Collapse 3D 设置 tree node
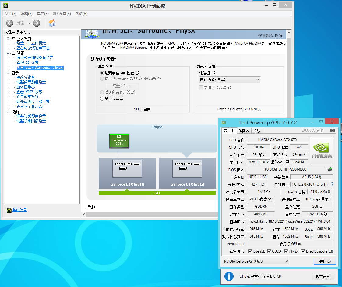Viewport: 342px width, 287px height. (8, 54)
